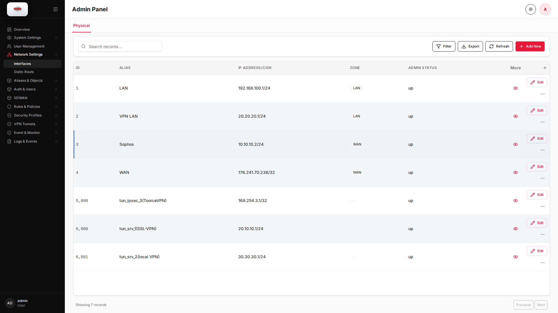Edit the Sophos interface row
The height and width of the screenshot is (313, 558).
click(537, 139)
